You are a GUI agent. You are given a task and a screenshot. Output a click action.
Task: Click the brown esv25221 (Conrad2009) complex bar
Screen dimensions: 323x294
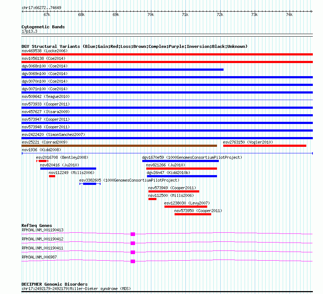tap(119, 146)
